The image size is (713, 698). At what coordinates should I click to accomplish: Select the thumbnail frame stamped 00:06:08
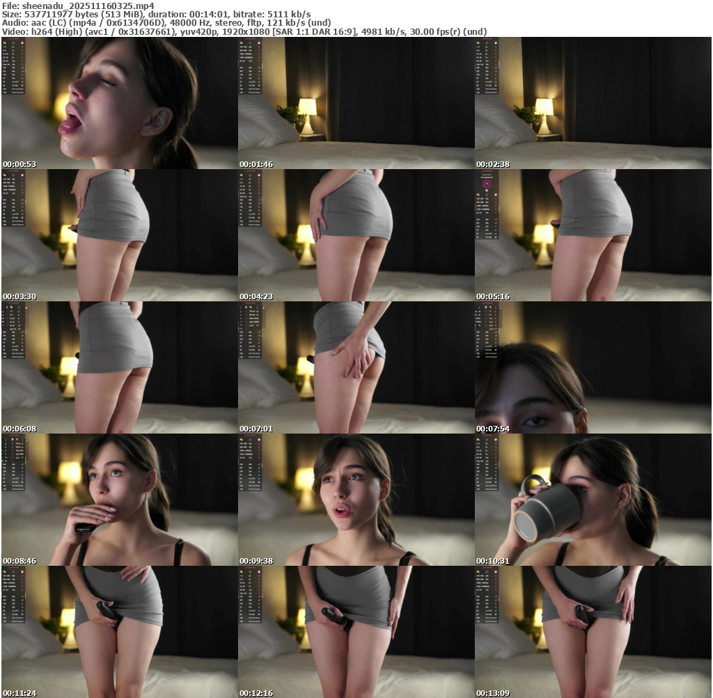(x=120, y=367)
